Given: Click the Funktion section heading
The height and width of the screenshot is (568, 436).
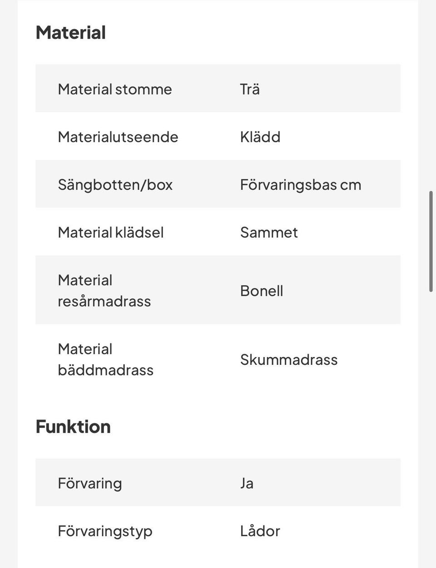Looking at the screenshot, I should [x=73, y=427].
